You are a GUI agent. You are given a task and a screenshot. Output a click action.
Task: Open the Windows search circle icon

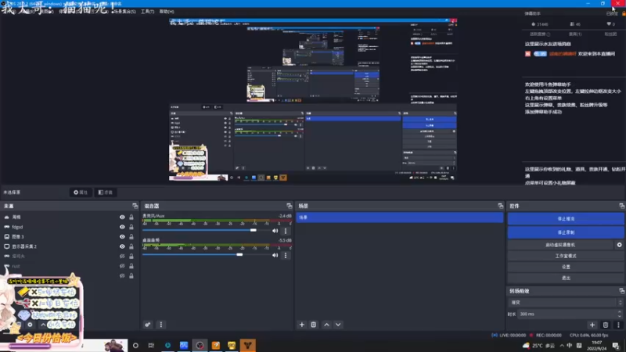pyautogui.click(x=135, y=345)
